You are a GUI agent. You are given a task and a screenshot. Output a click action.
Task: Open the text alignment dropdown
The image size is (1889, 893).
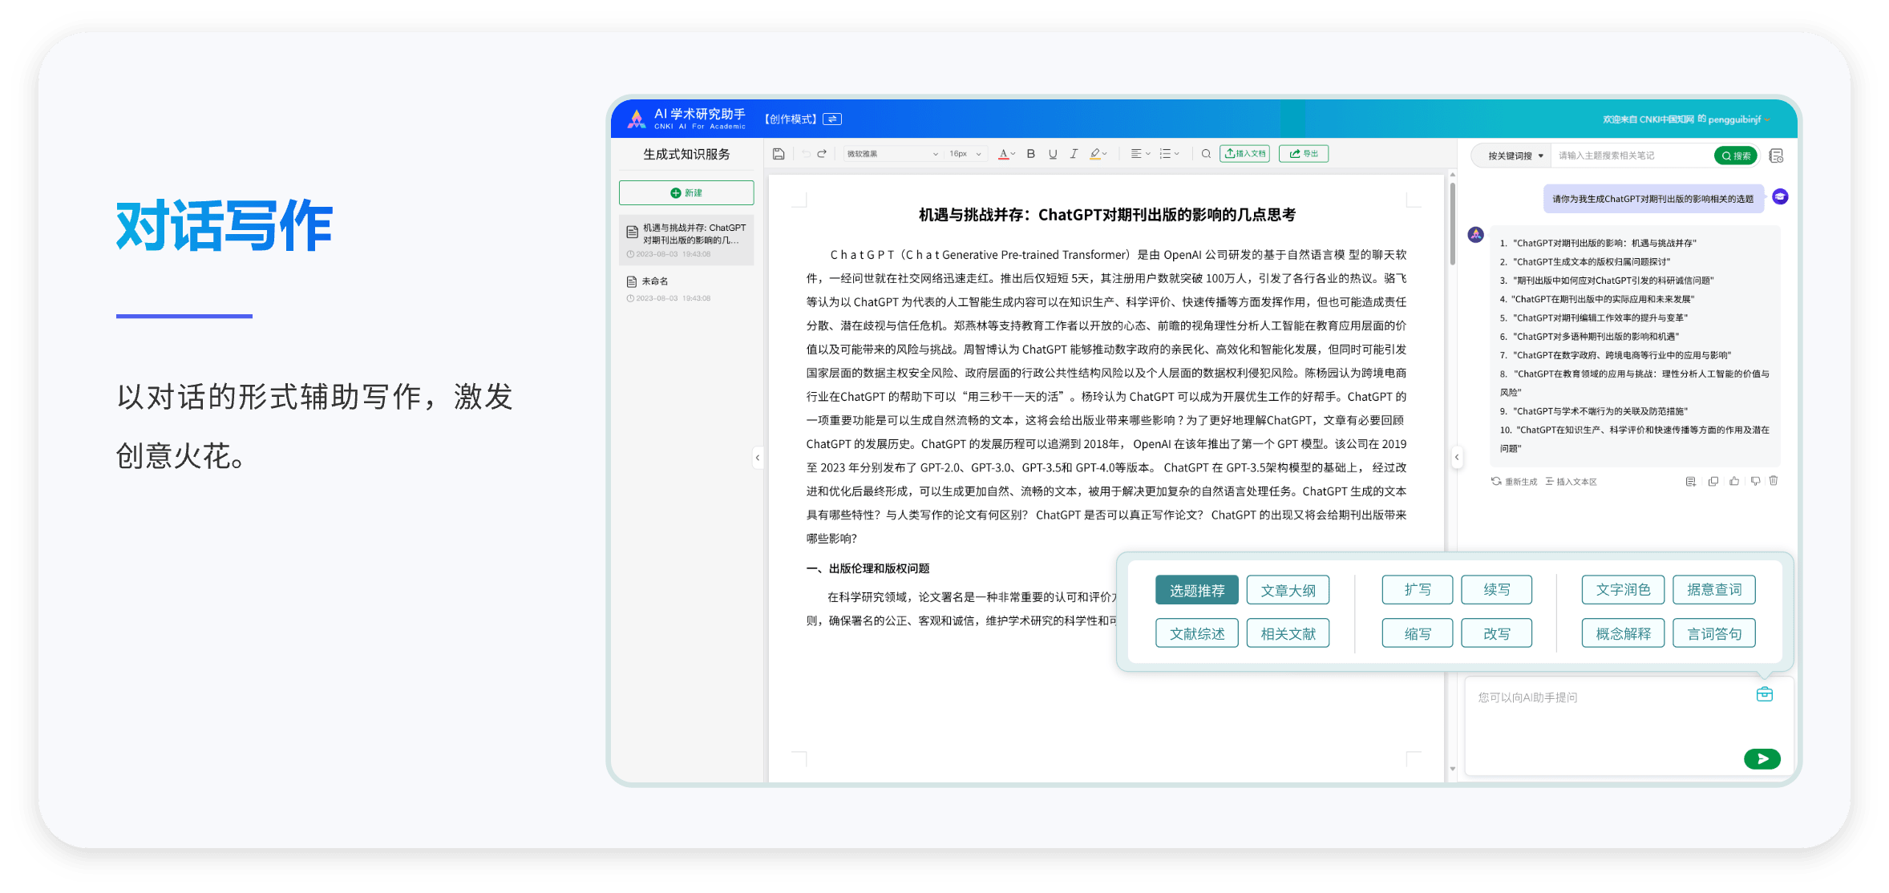pyautogui.click(x=1140, y=154)
